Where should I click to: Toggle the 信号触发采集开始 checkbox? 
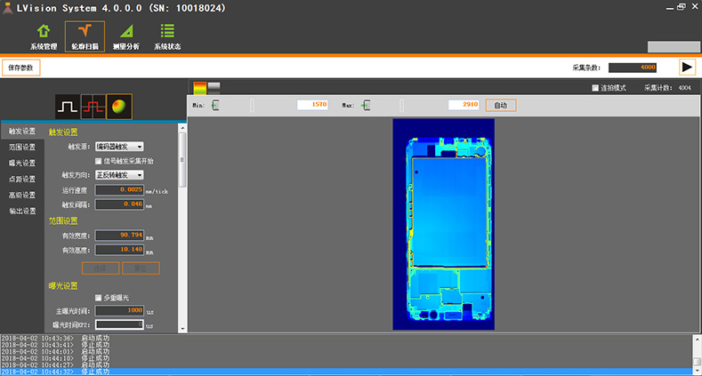click(x=98, y=161)
